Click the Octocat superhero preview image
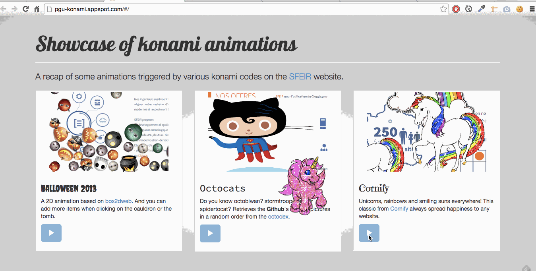The width and height of the screenshot is (536, 271). pyautogui.click(x=268, y=132)
